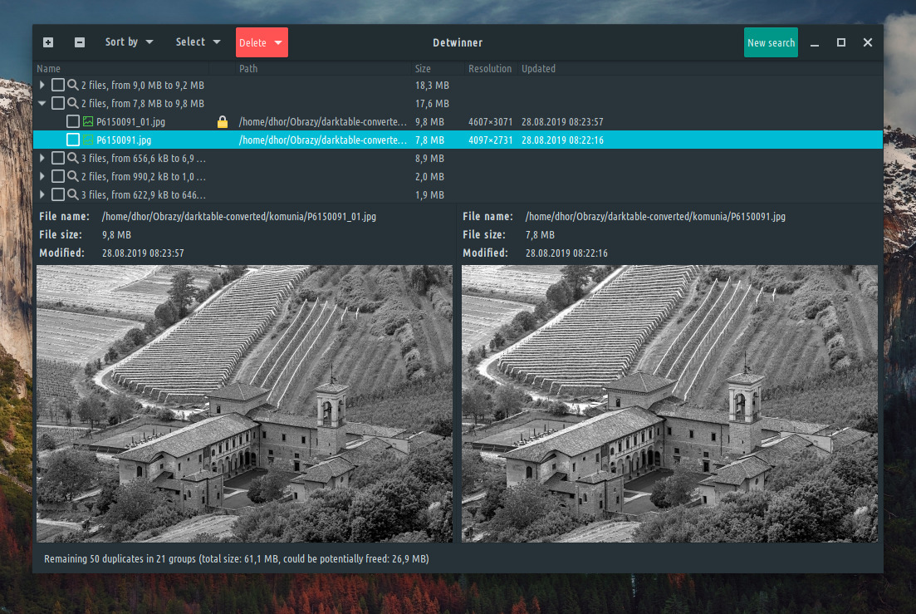Image resolution: width=916 pixels, height=614 pixels.
Task: Click the magnifier icon in the 1,9 MB group row
Action: 72,194
